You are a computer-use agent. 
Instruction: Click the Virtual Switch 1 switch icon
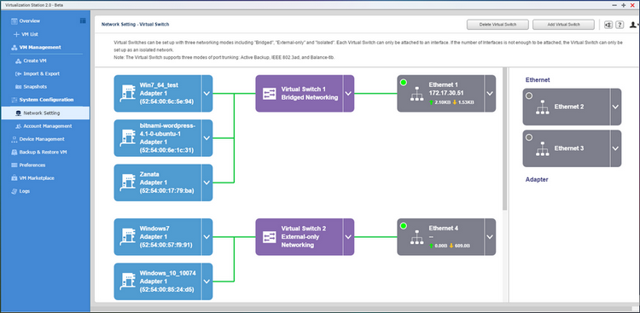tap(270, 94)
